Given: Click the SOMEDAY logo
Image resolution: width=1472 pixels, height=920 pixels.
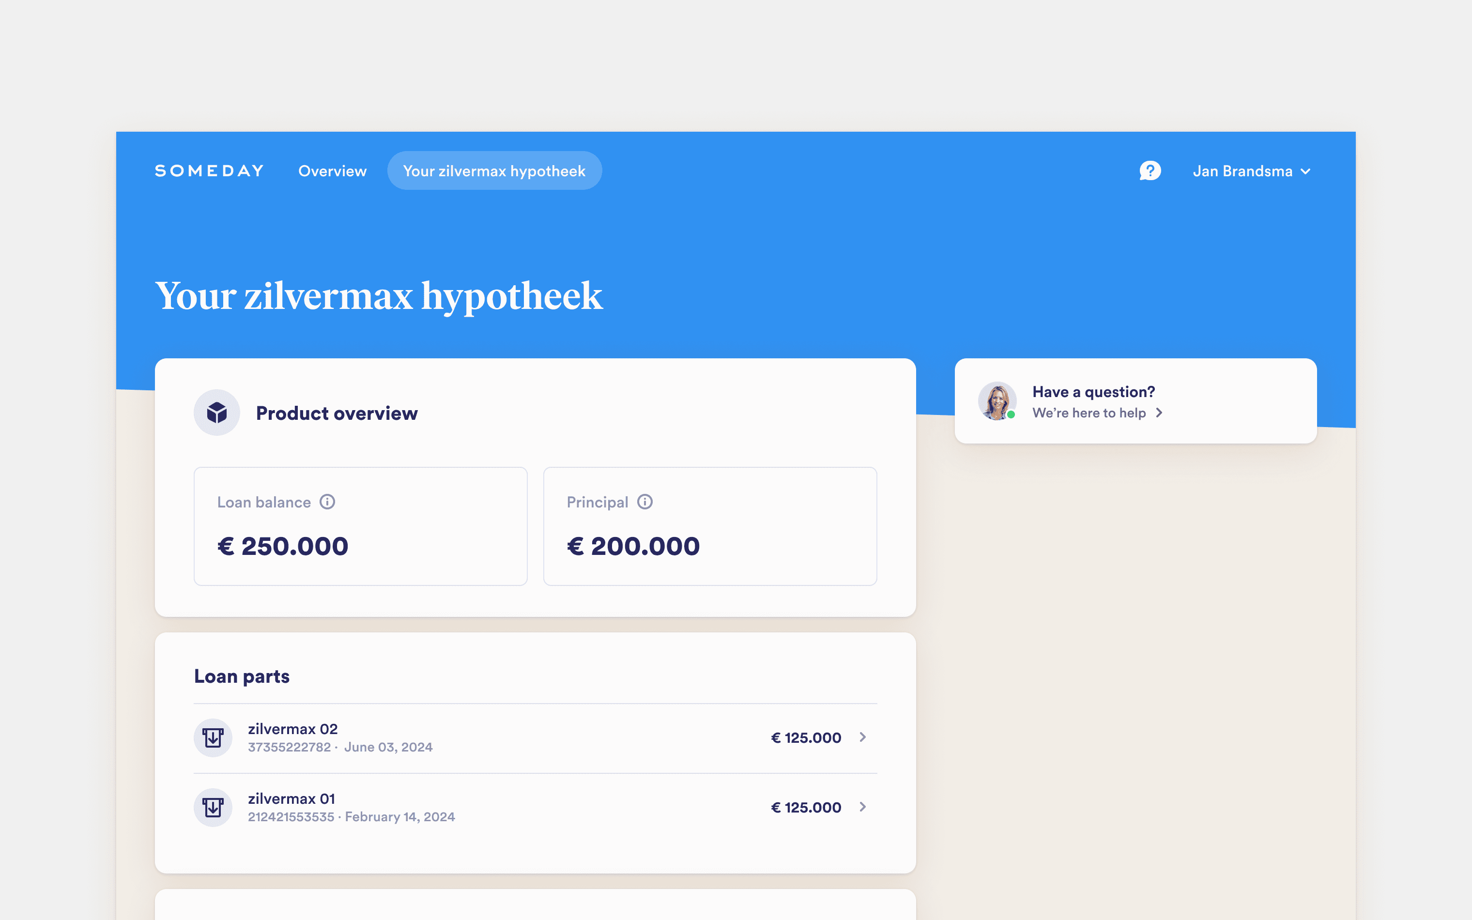Looking at the screenshot, I should 209,171.
